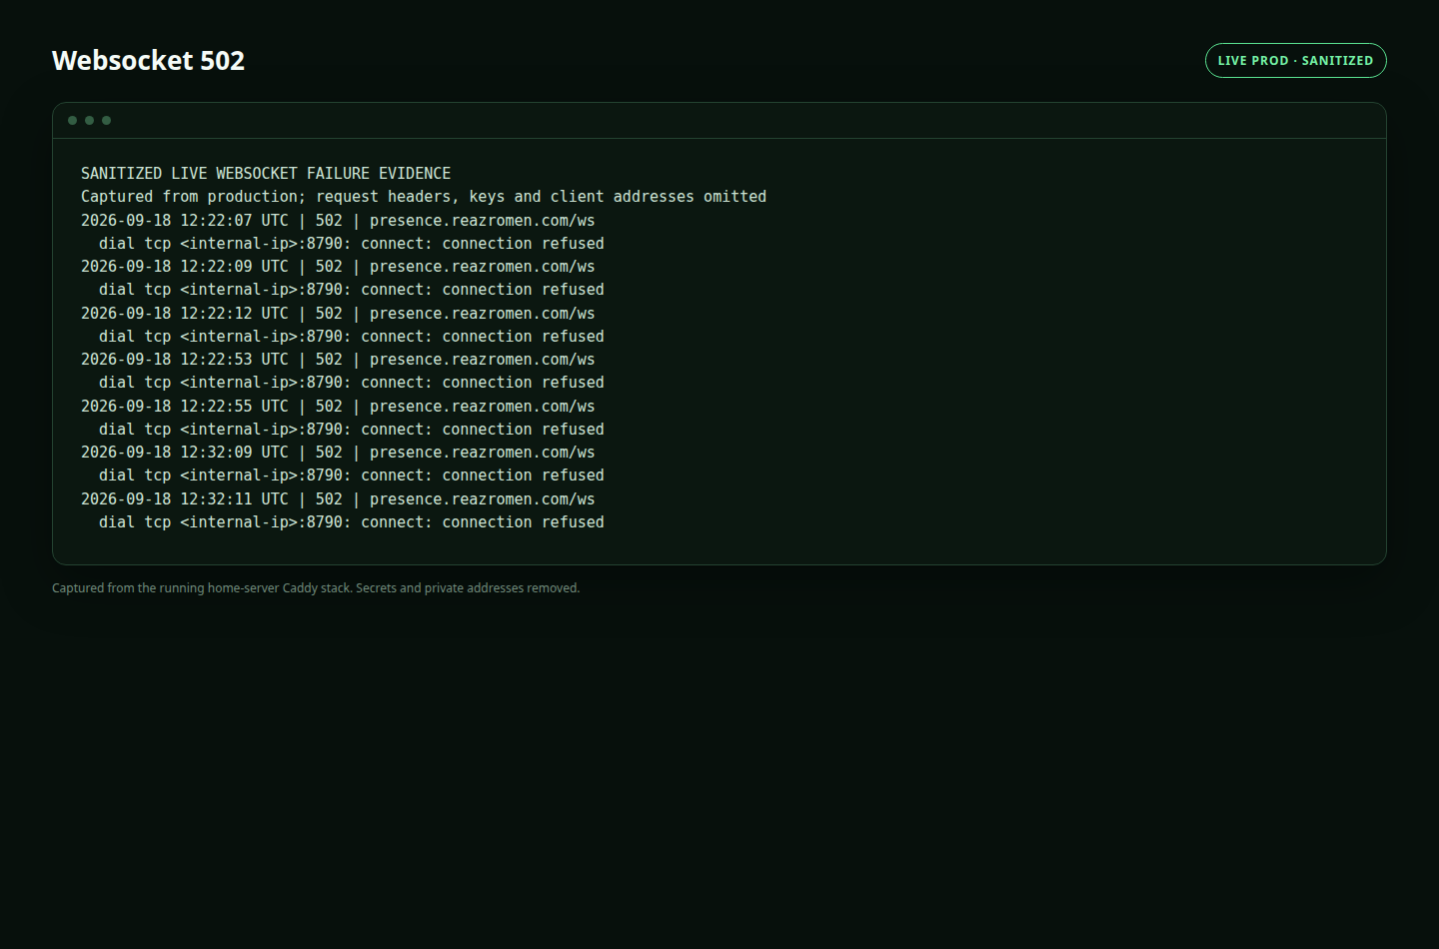
Task: Select the 12:22:09 UTC 502 log entry
Action: coord(338,267)
